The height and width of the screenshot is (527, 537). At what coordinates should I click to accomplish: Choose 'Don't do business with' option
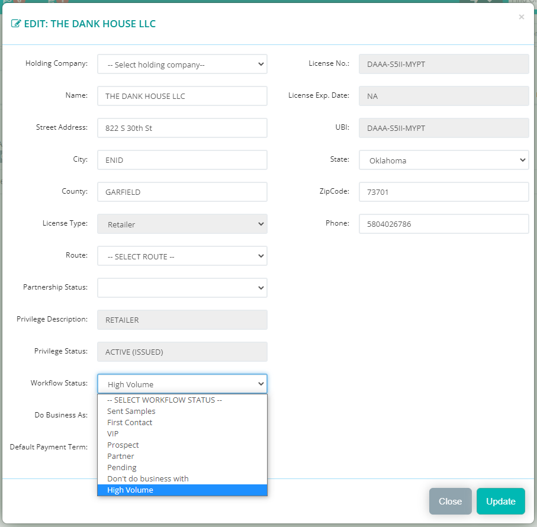[148, 478]
